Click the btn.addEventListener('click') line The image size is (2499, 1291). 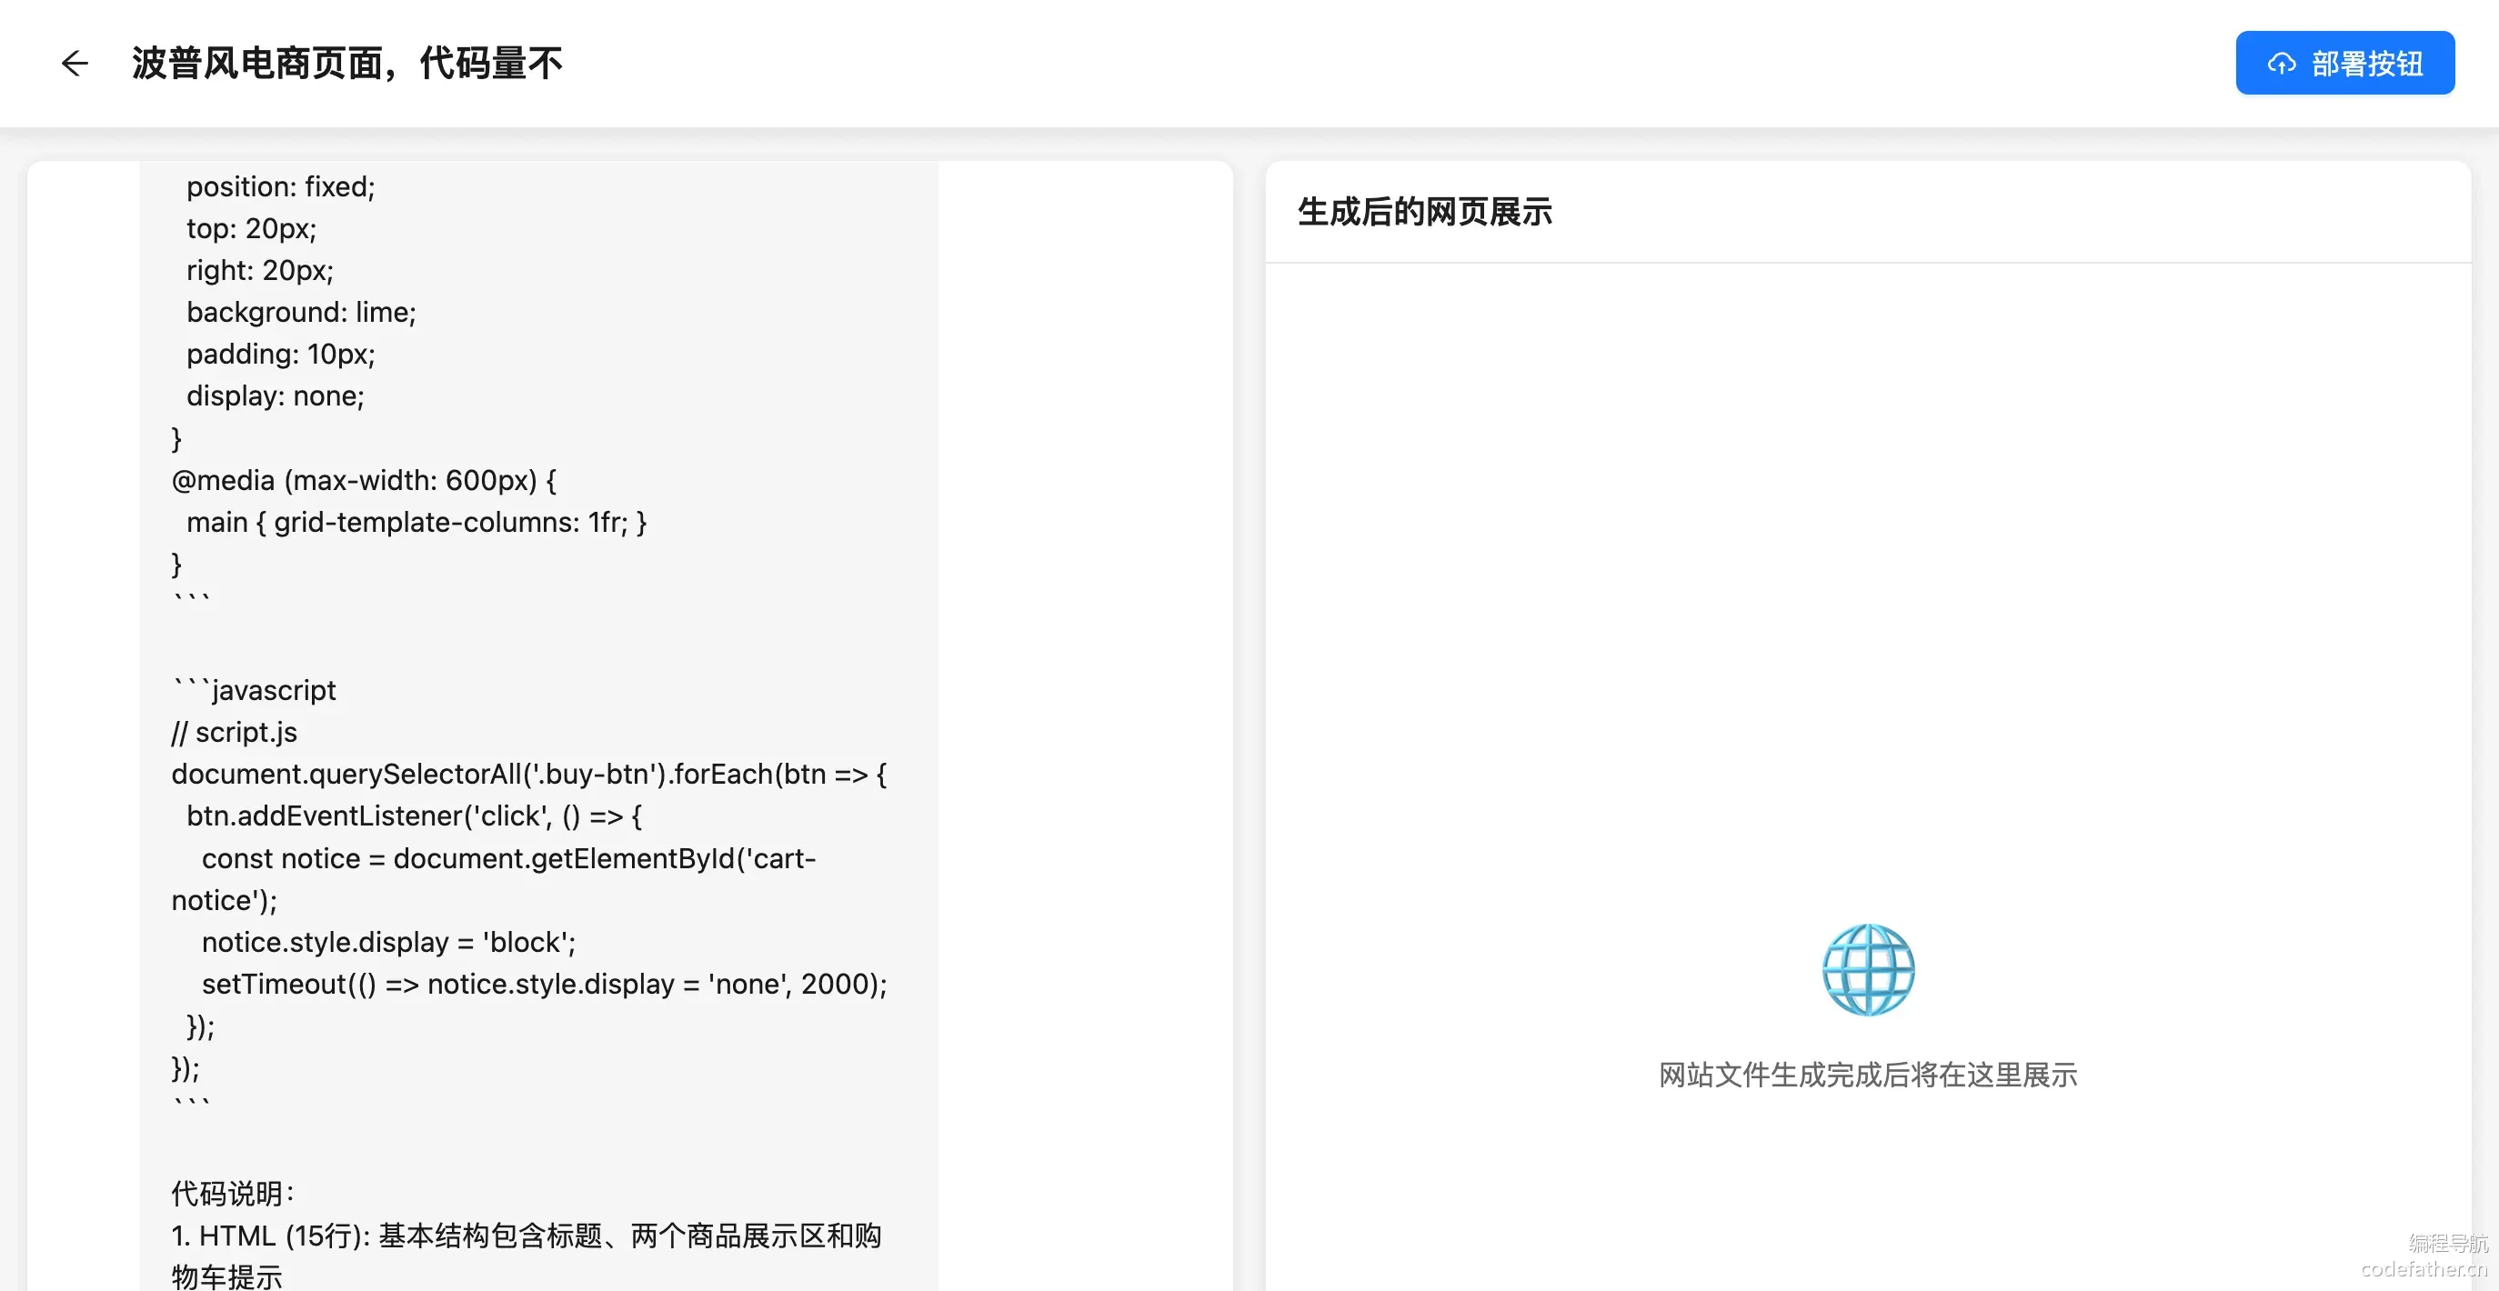(x=415, y=816)
